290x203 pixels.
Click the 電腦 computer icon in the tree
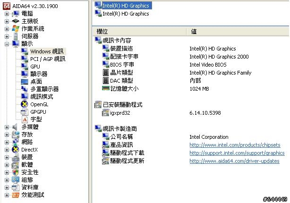(x=16, y=14)
